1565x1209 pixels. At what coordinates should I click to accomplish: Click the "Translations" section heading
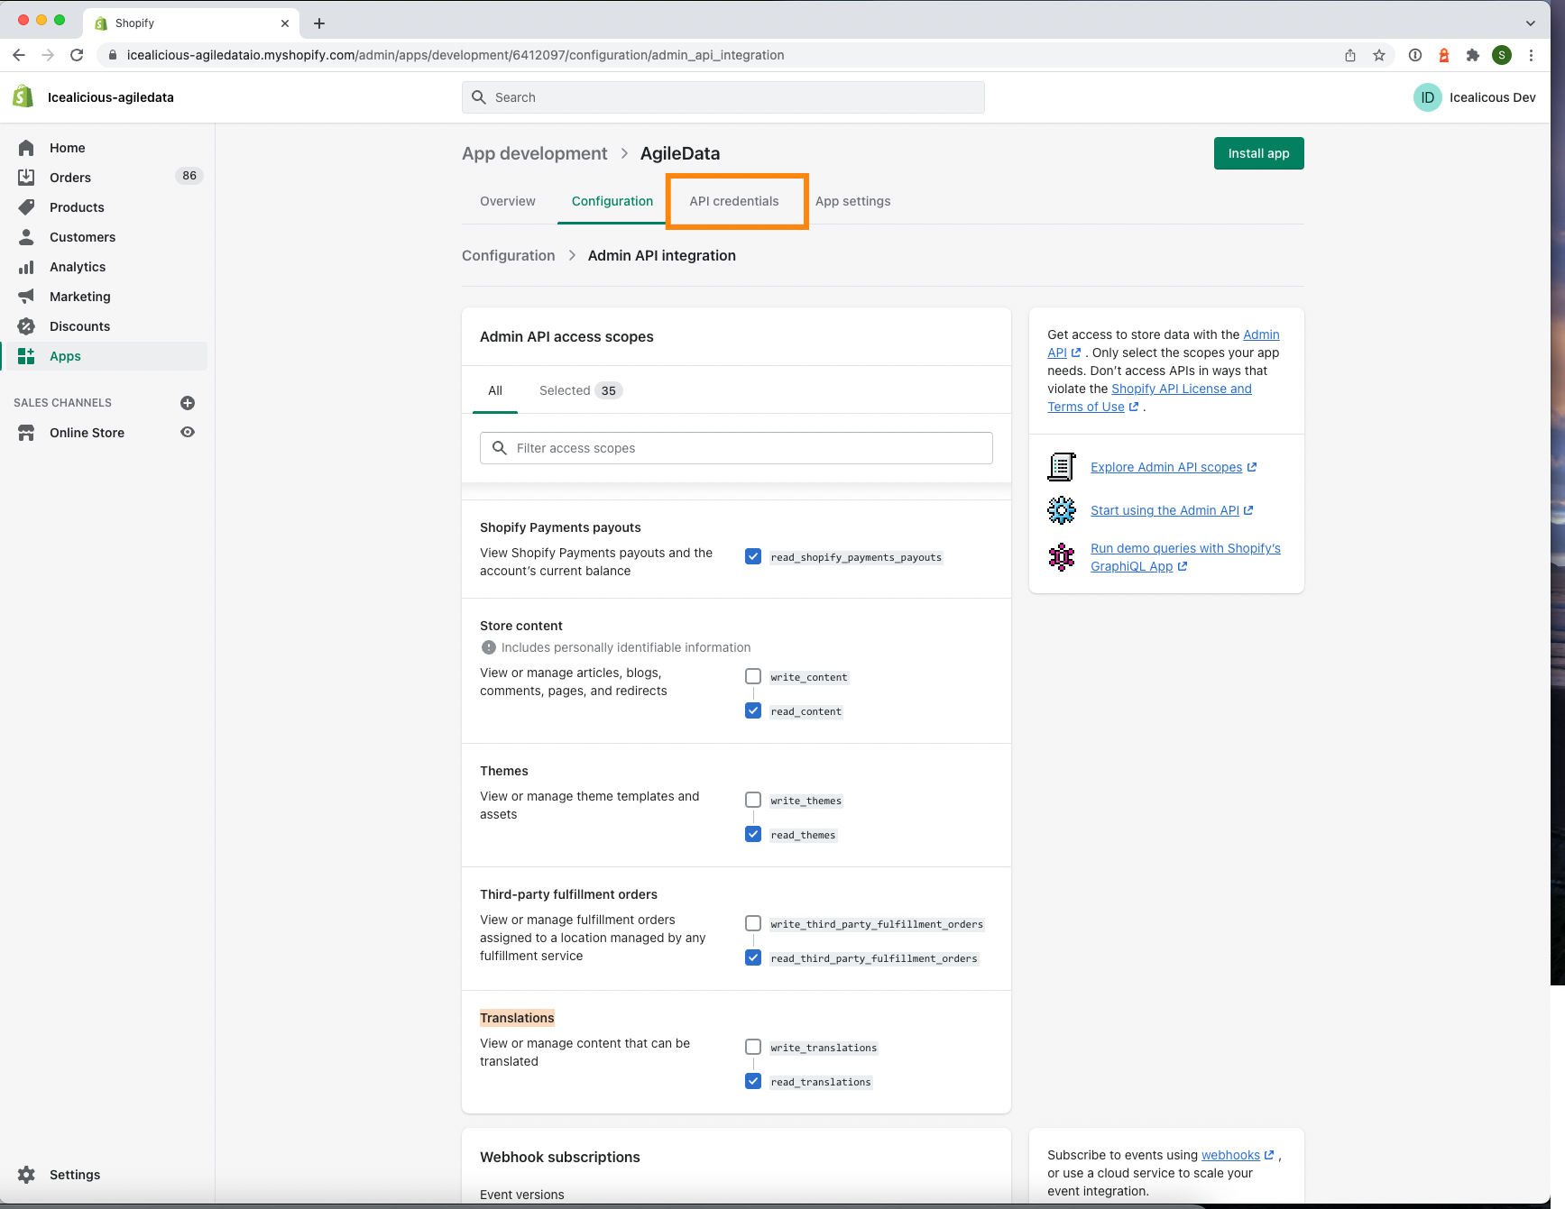point(517,1018)
